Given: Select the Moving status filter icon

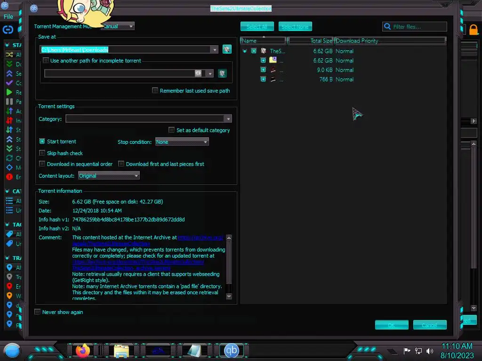Looking at the screenshot, I should (9, 168).
